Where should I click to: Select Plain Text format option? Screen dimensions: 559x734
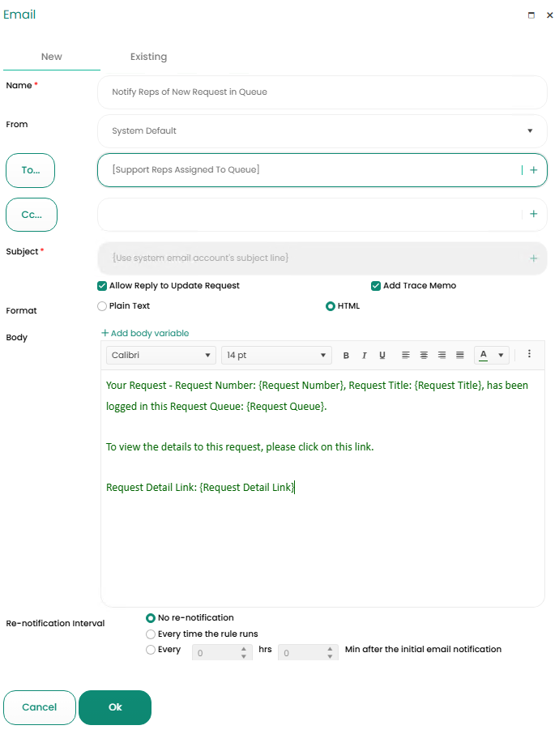click(x=102, y=306)
